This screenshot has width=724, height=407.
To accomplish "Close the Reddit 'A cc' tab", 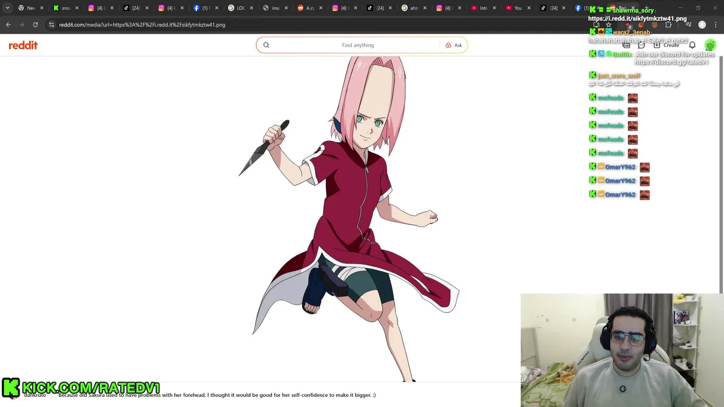I will tap(321, 8).
